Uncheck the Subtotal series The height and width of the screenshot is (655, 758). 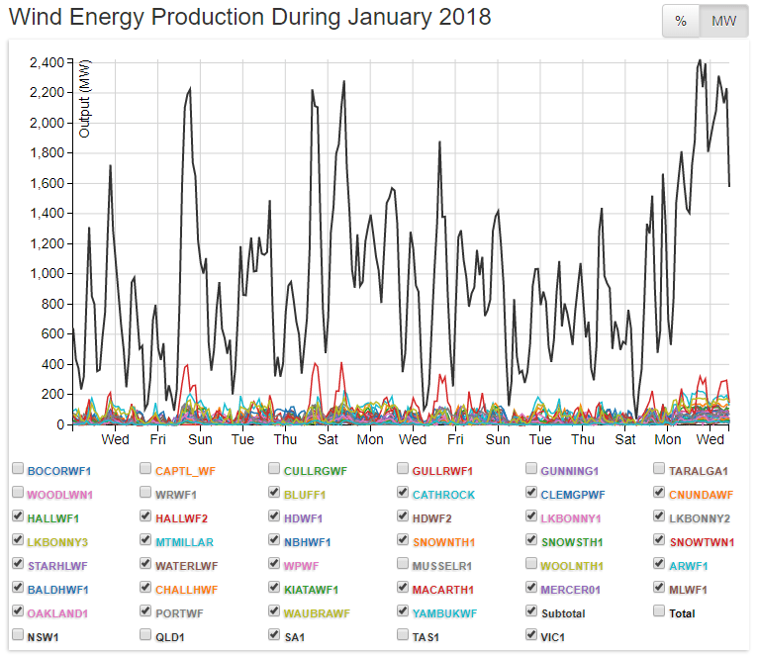tap(531, 611)
